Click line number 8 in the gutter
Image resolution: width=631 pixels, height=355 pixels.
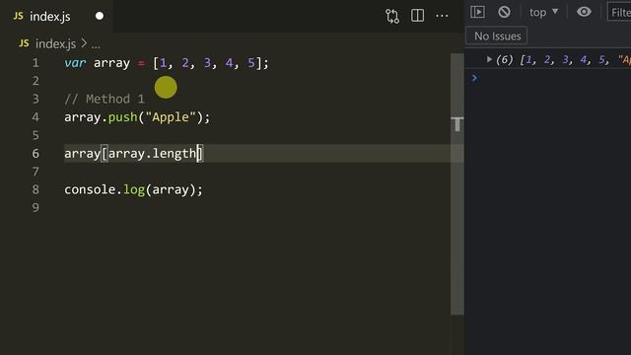pos(35,189)
